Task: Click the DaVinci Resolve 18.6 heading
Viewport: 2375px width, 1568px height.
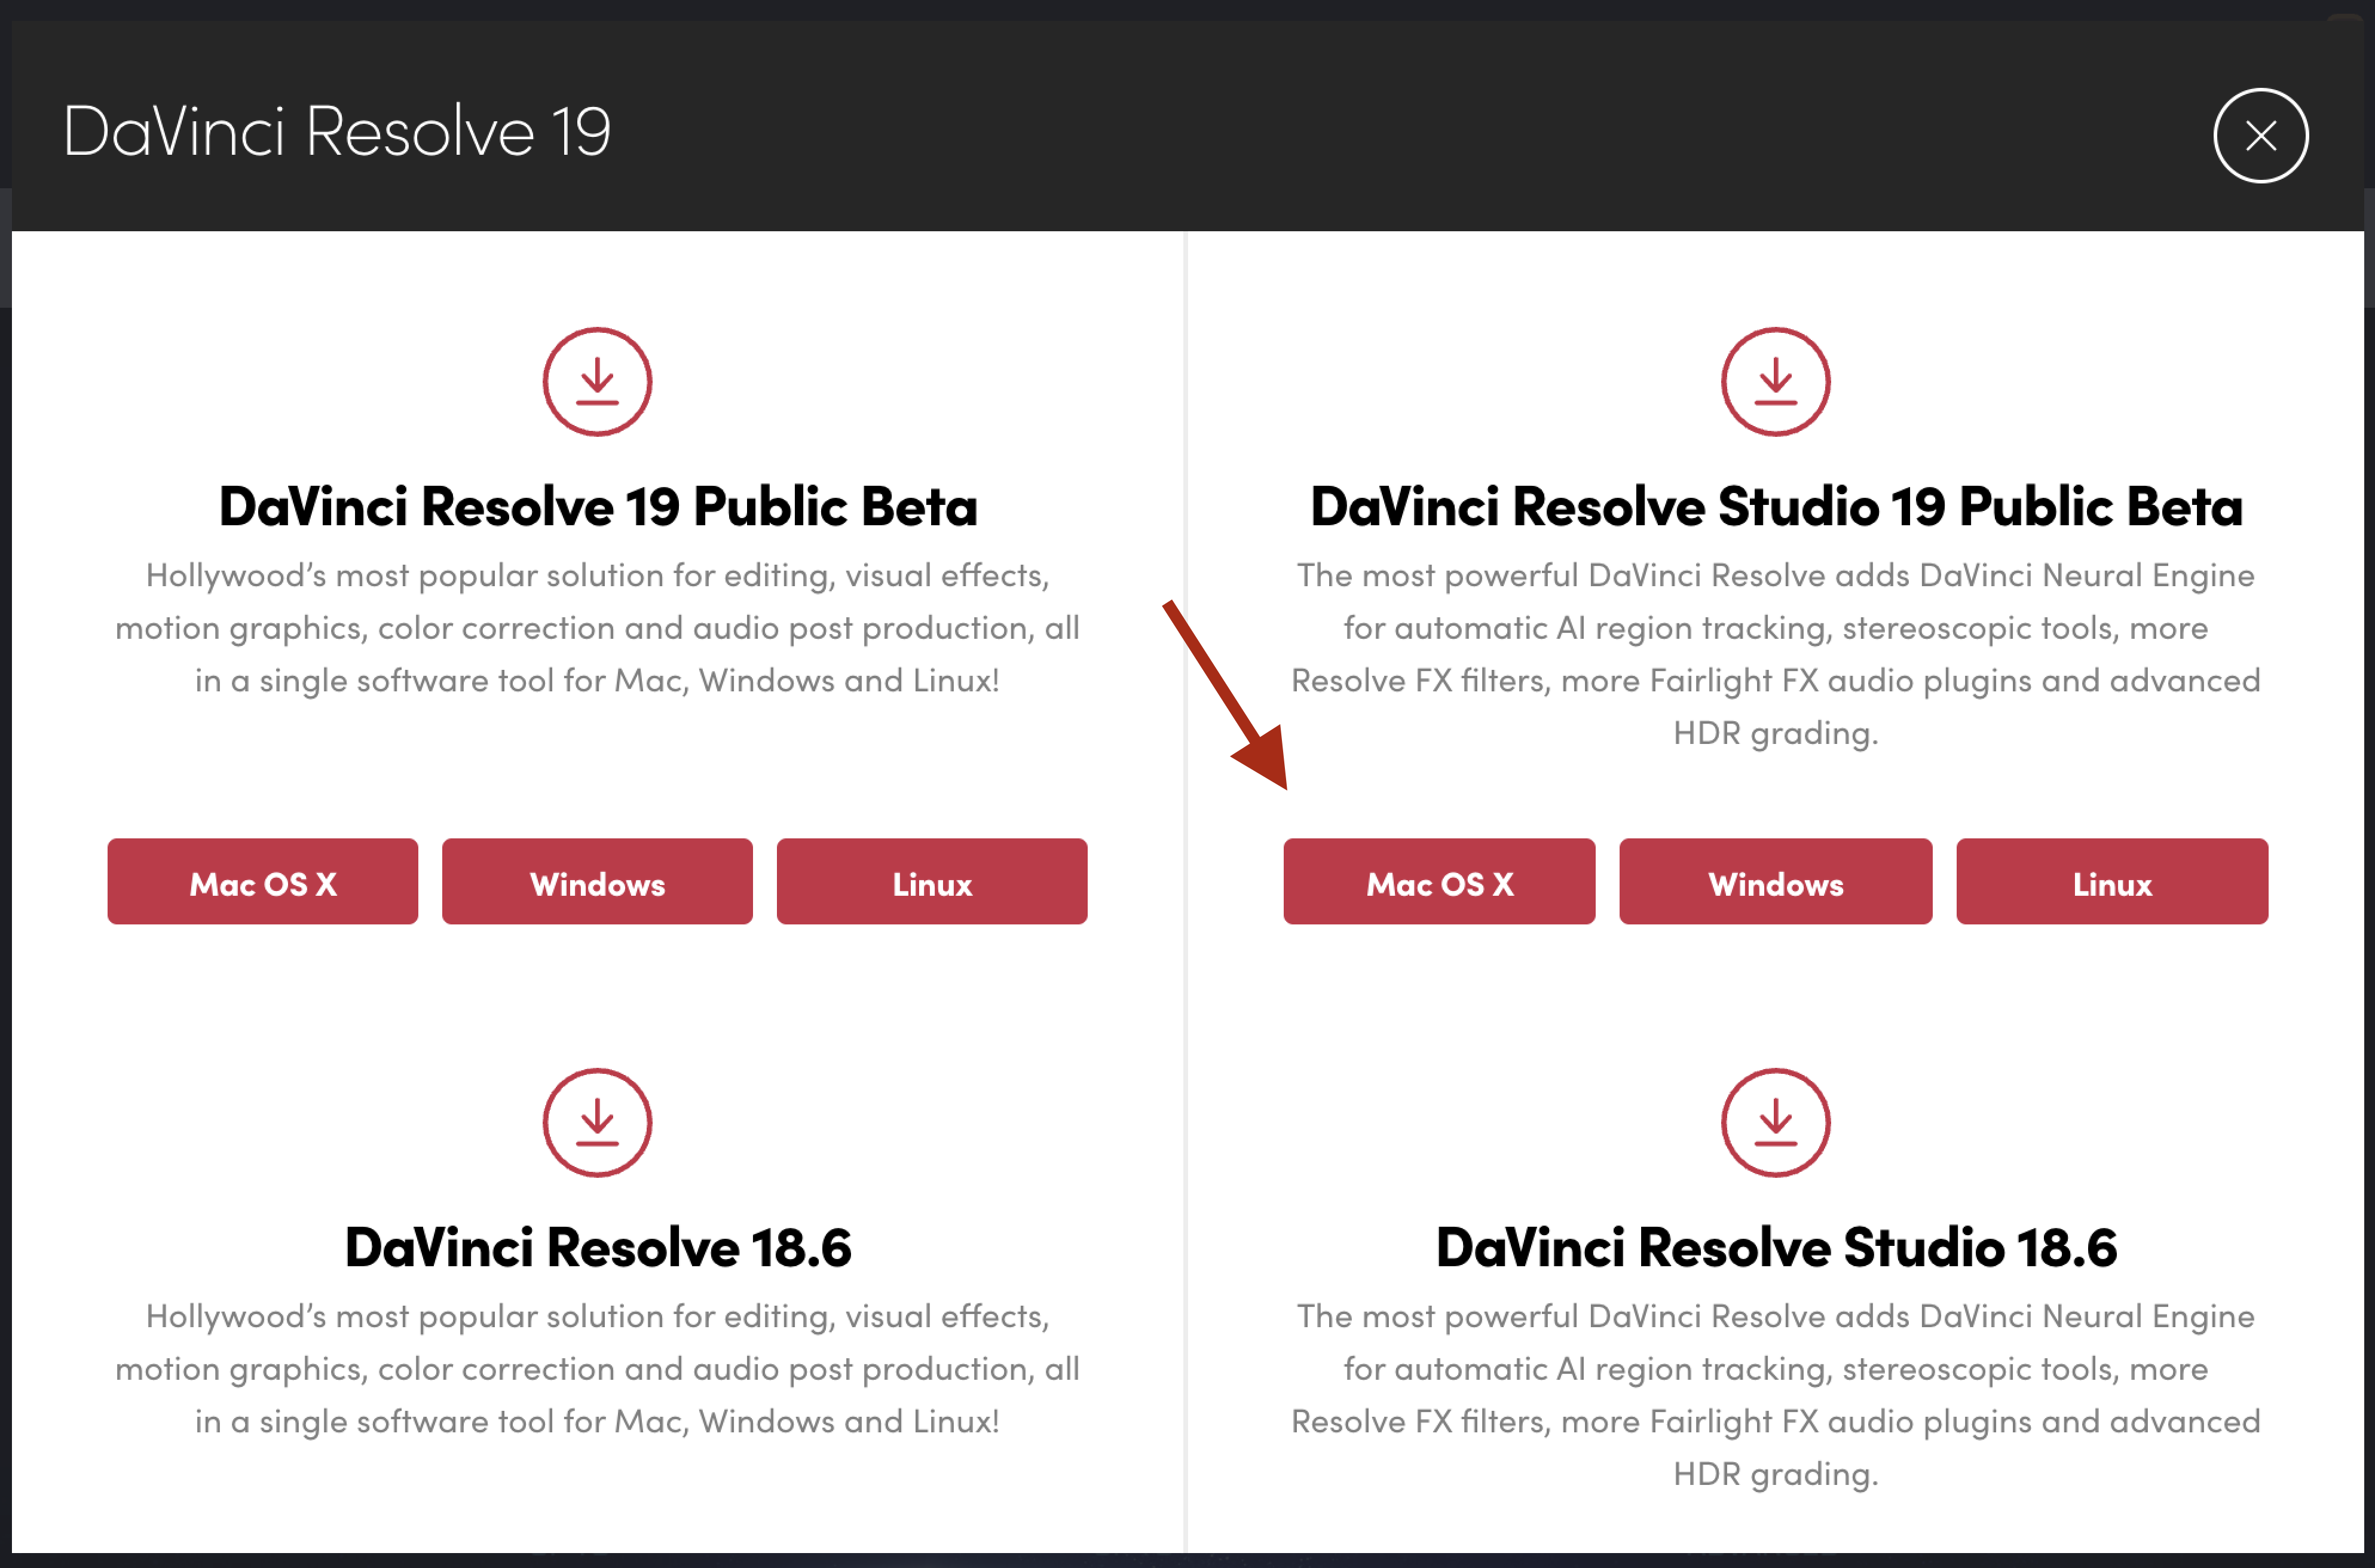Action: 598,1247
